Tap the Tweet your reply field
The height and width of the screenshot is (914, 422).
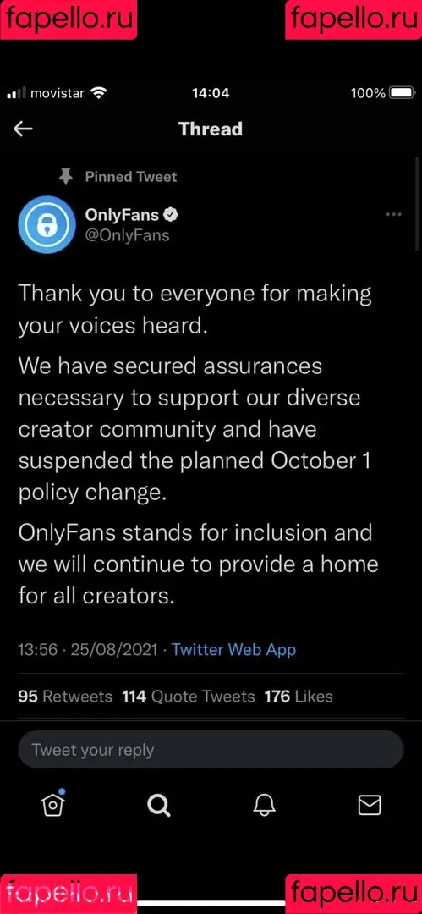tap(211, 749)
